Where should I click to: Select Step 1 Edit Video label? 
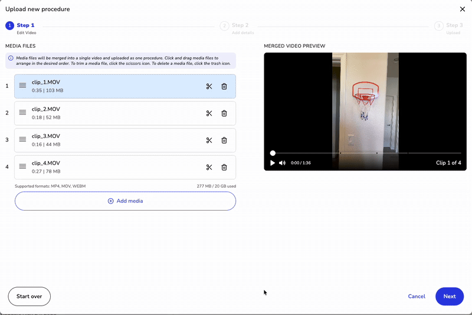point(26,28)
